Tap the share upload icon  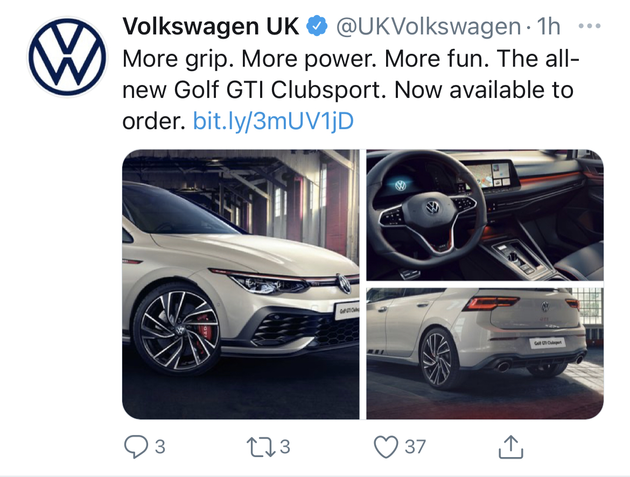510,446
